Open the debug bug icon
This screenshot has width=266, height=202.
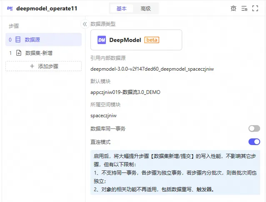pyautogui.click(x=233, y=8)
